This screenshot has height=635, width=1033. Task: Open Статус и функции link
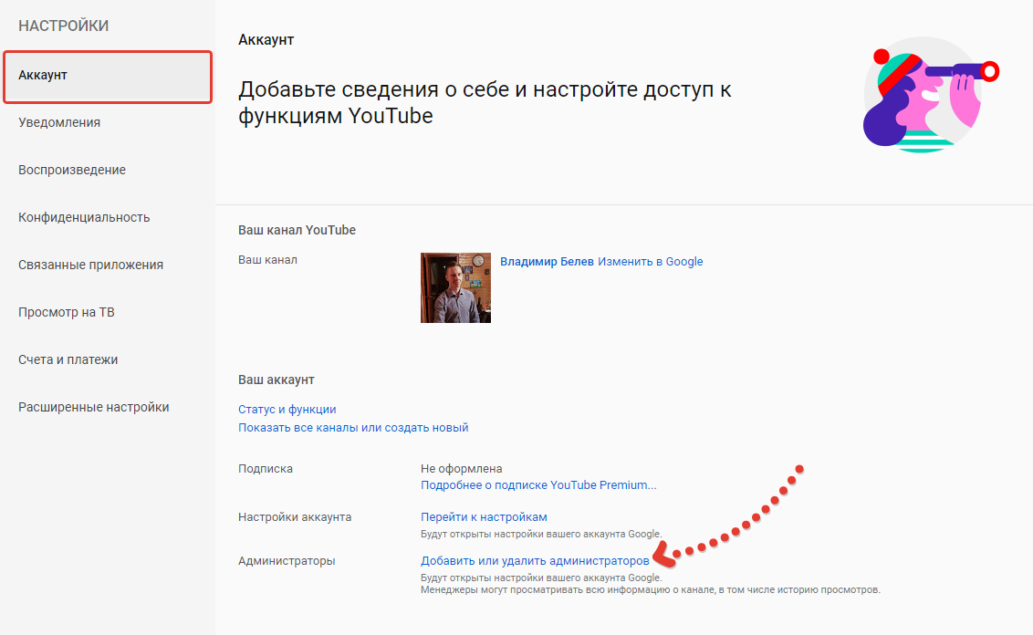[x=287, y=409]
